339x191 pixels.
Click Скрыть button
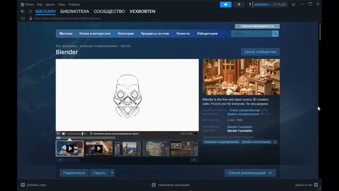tap(99, 173)
